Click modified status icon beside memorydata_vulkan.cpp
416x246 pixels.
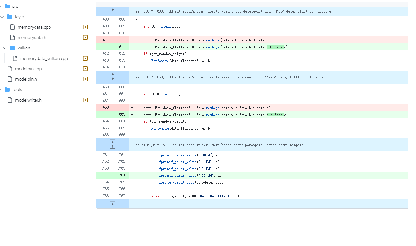coord(85,58)
